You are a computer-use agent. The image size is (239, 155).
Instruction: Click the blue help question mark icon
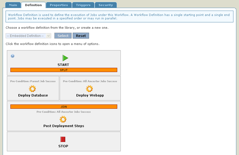[x=12, y=56]
